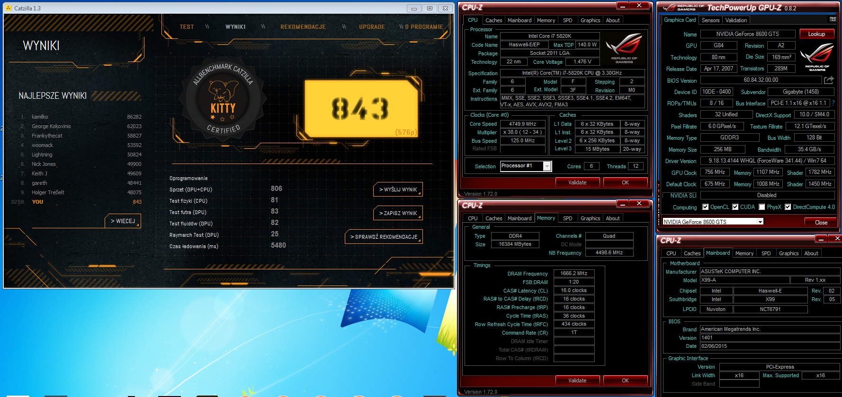Click the 843 score display
The width and height of the screenshot is (842, 397).
361,109
